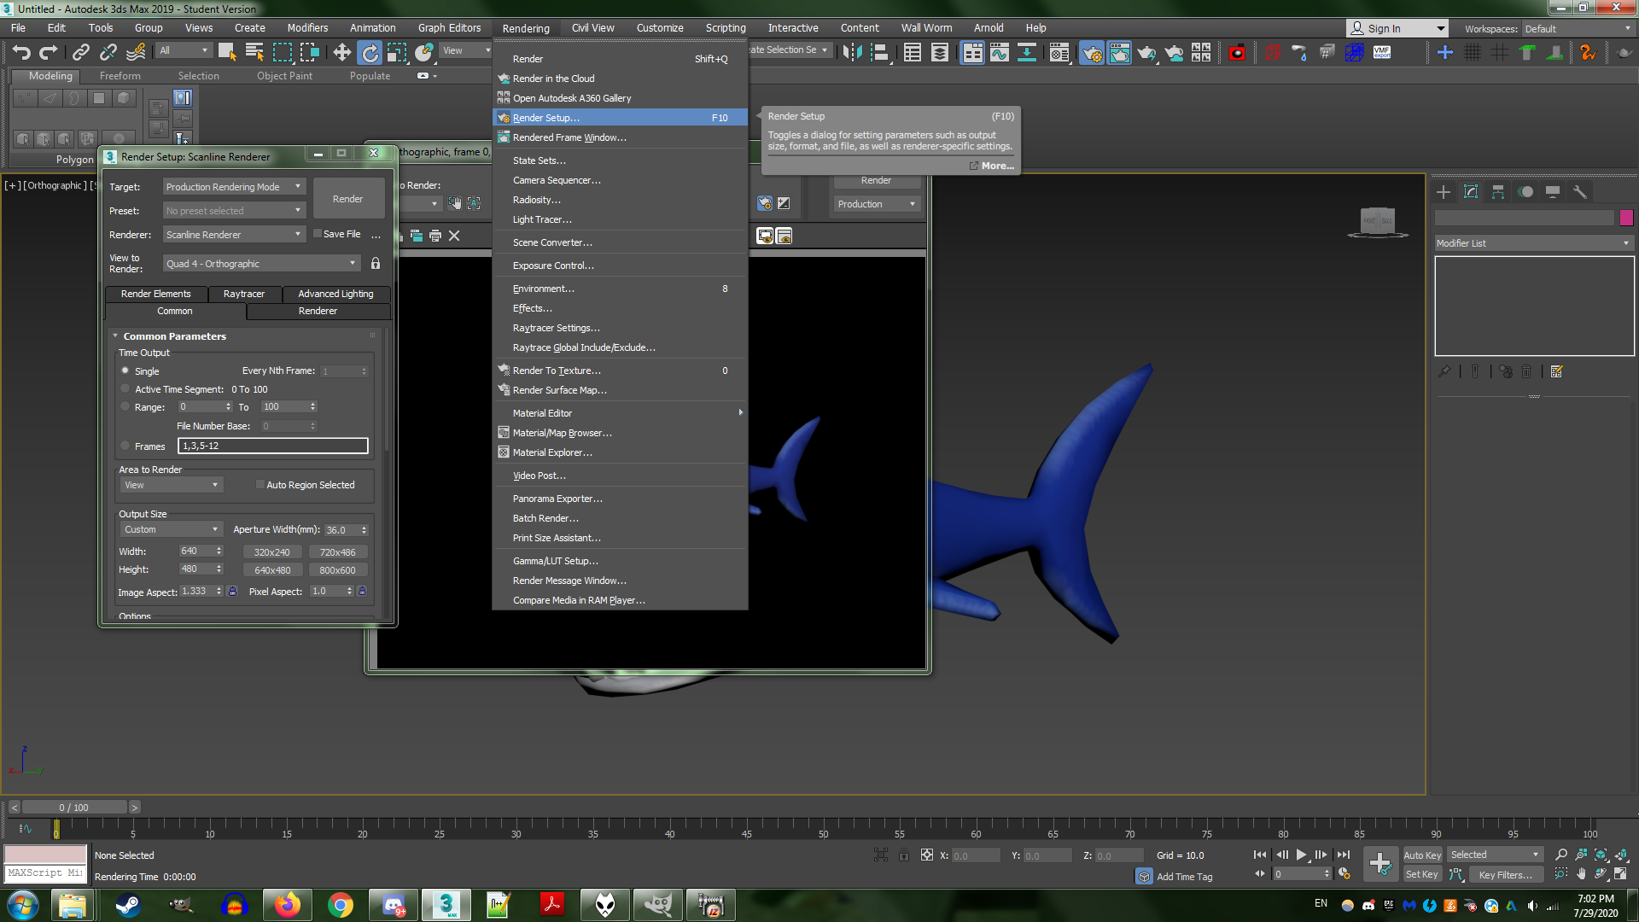
Task: Open the Modifiers menu
Action: click(307, 28)
